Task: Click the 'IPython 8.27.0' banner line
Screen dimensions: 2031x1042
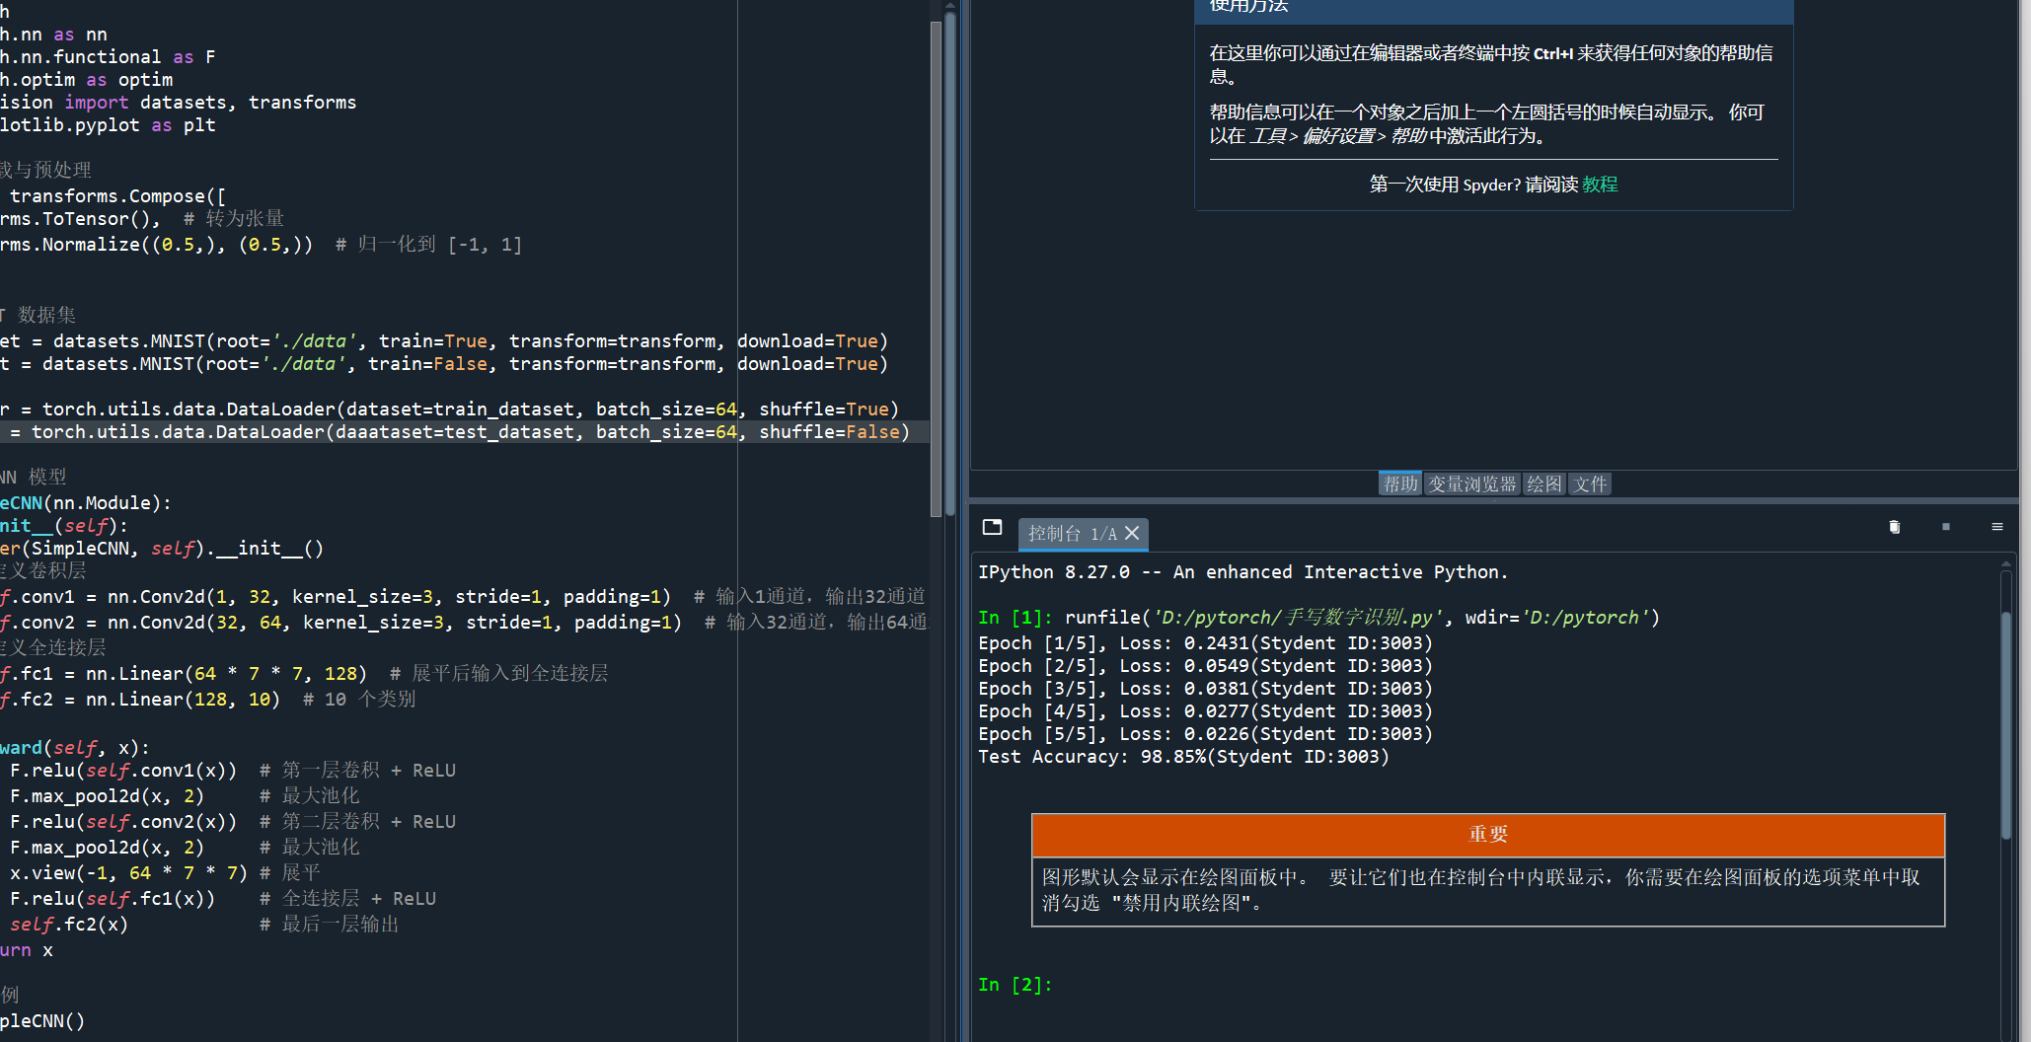Action: (1242, 572)
